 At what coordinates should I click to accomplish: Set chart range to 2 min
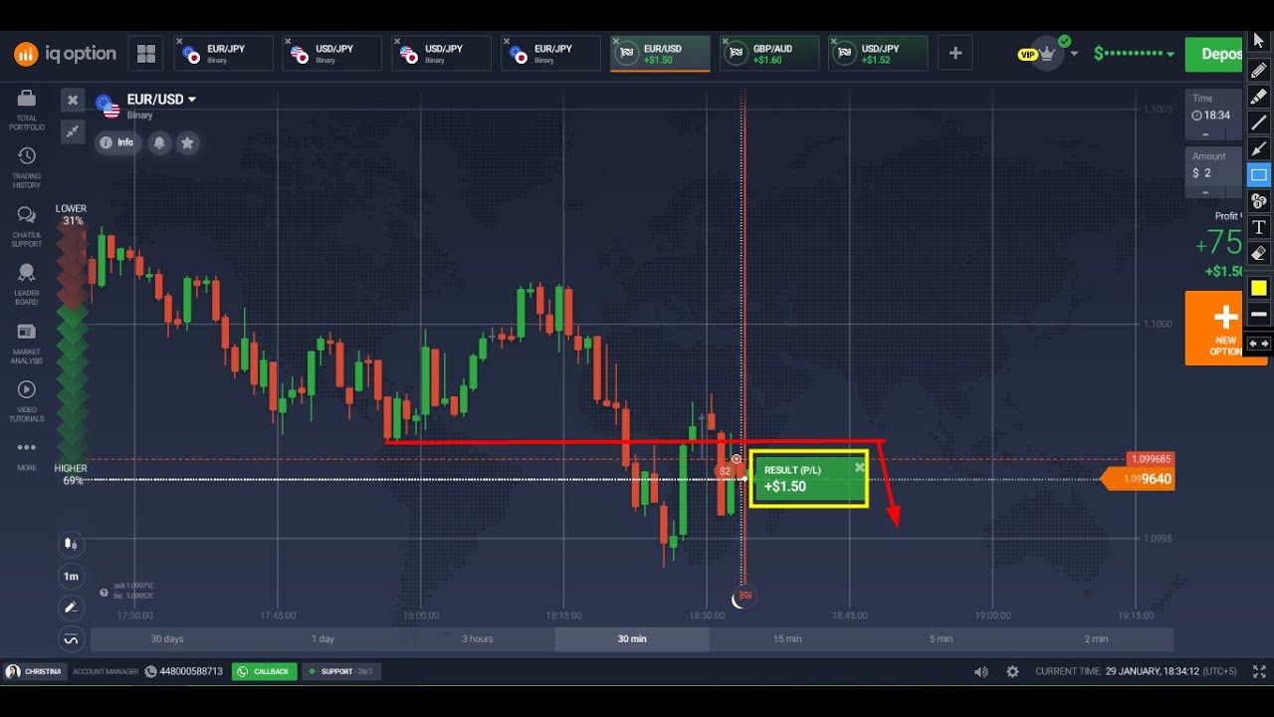(x=1096, y=639)
